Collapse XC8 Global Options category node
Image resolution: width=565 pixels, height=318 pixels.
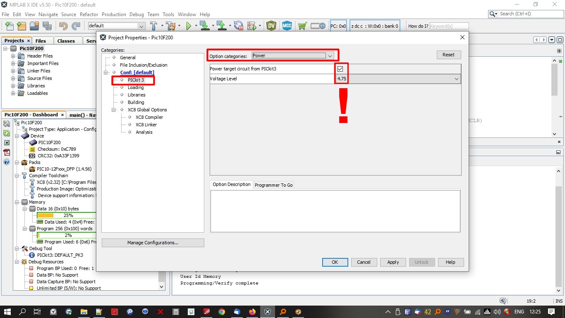114,110
